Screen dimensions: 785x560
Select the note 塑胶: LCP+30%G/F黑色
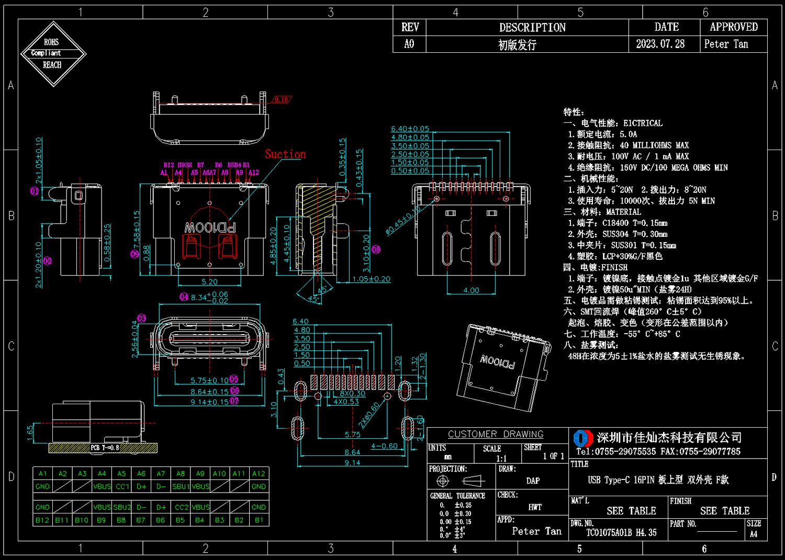click(615, 256)
